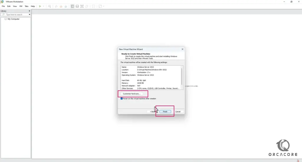Screen dimensions: 302x162
Task: Click the Operating System row value
Action: pyautogui.click(x=145, y=75)
